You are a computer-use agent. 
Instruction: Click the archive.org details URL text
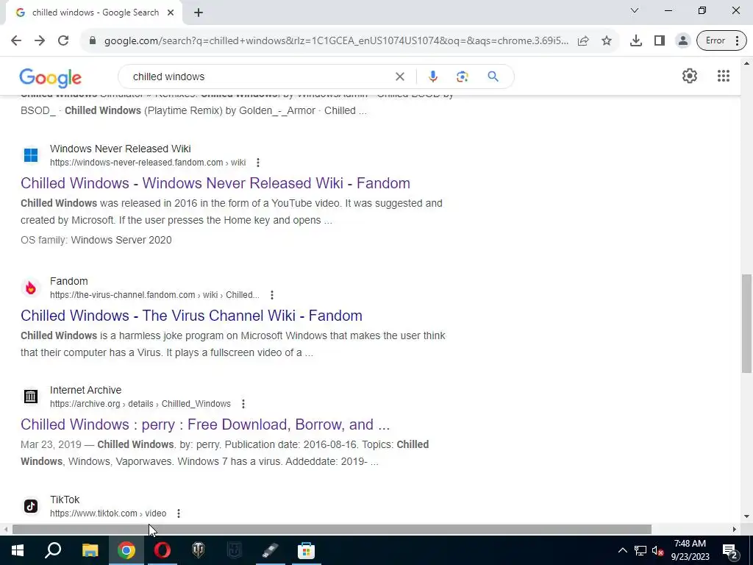[x=140, y=404]
